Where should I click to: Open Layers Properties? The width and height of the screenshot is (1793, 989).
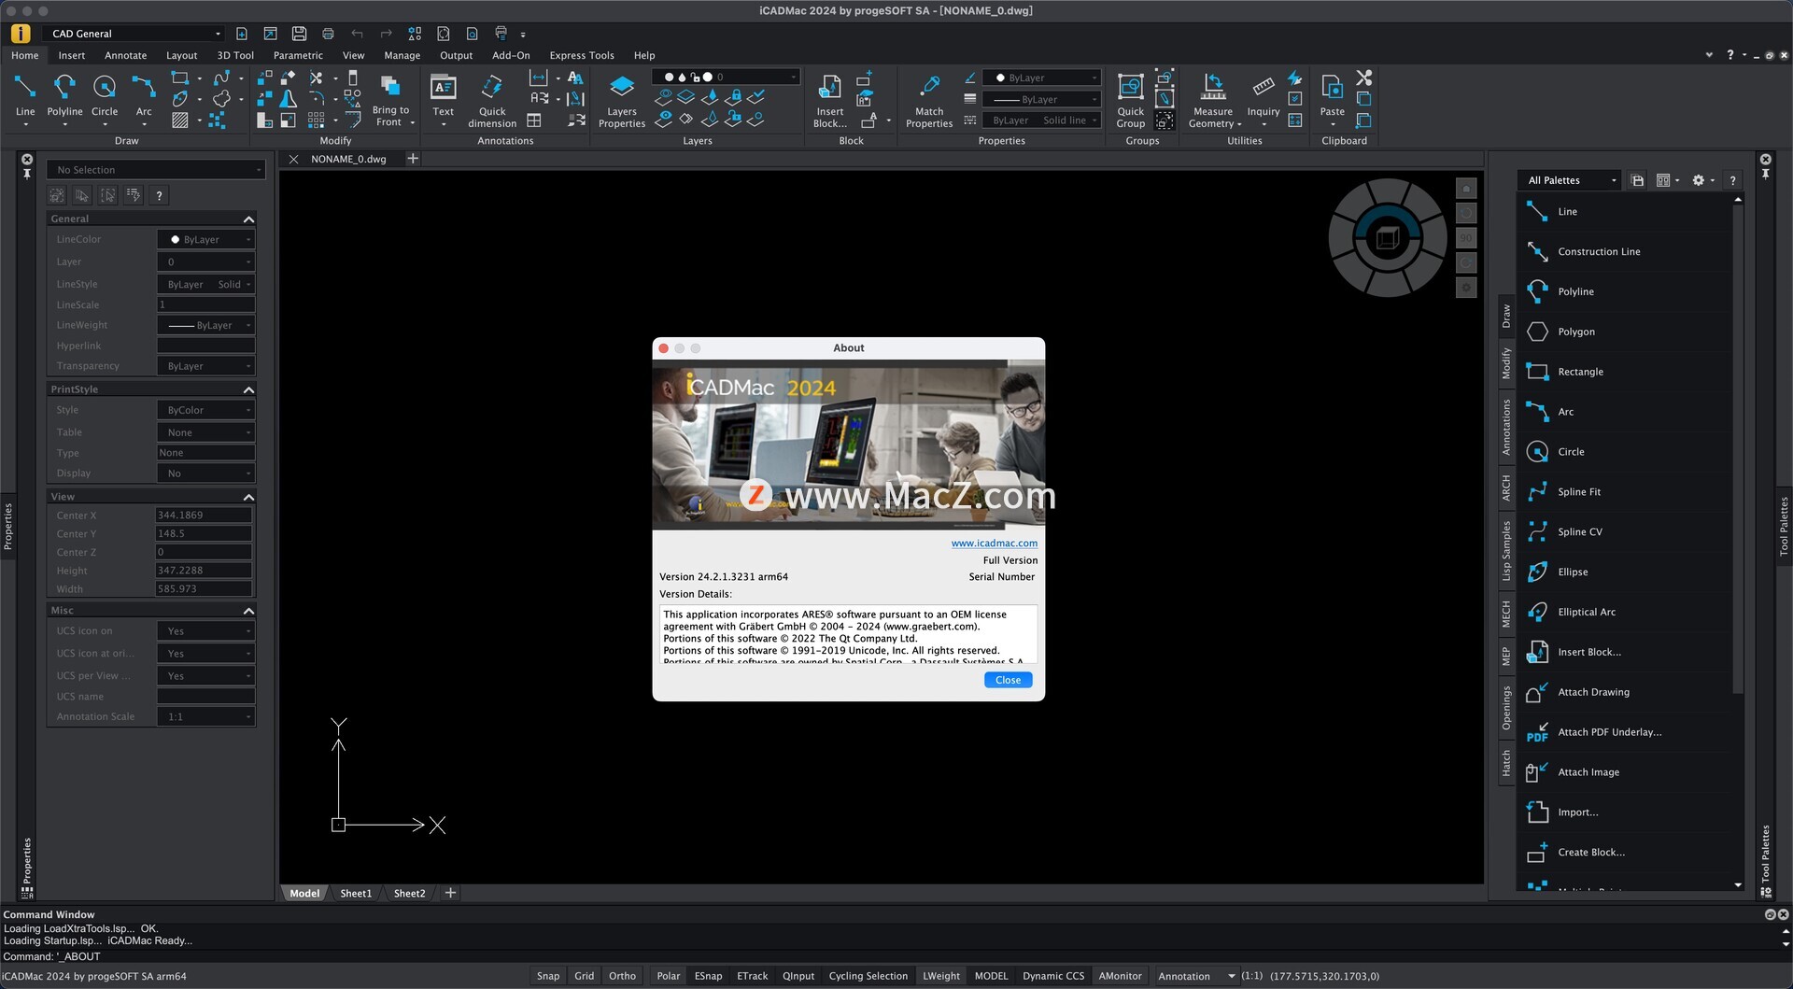tap(621, 100)
